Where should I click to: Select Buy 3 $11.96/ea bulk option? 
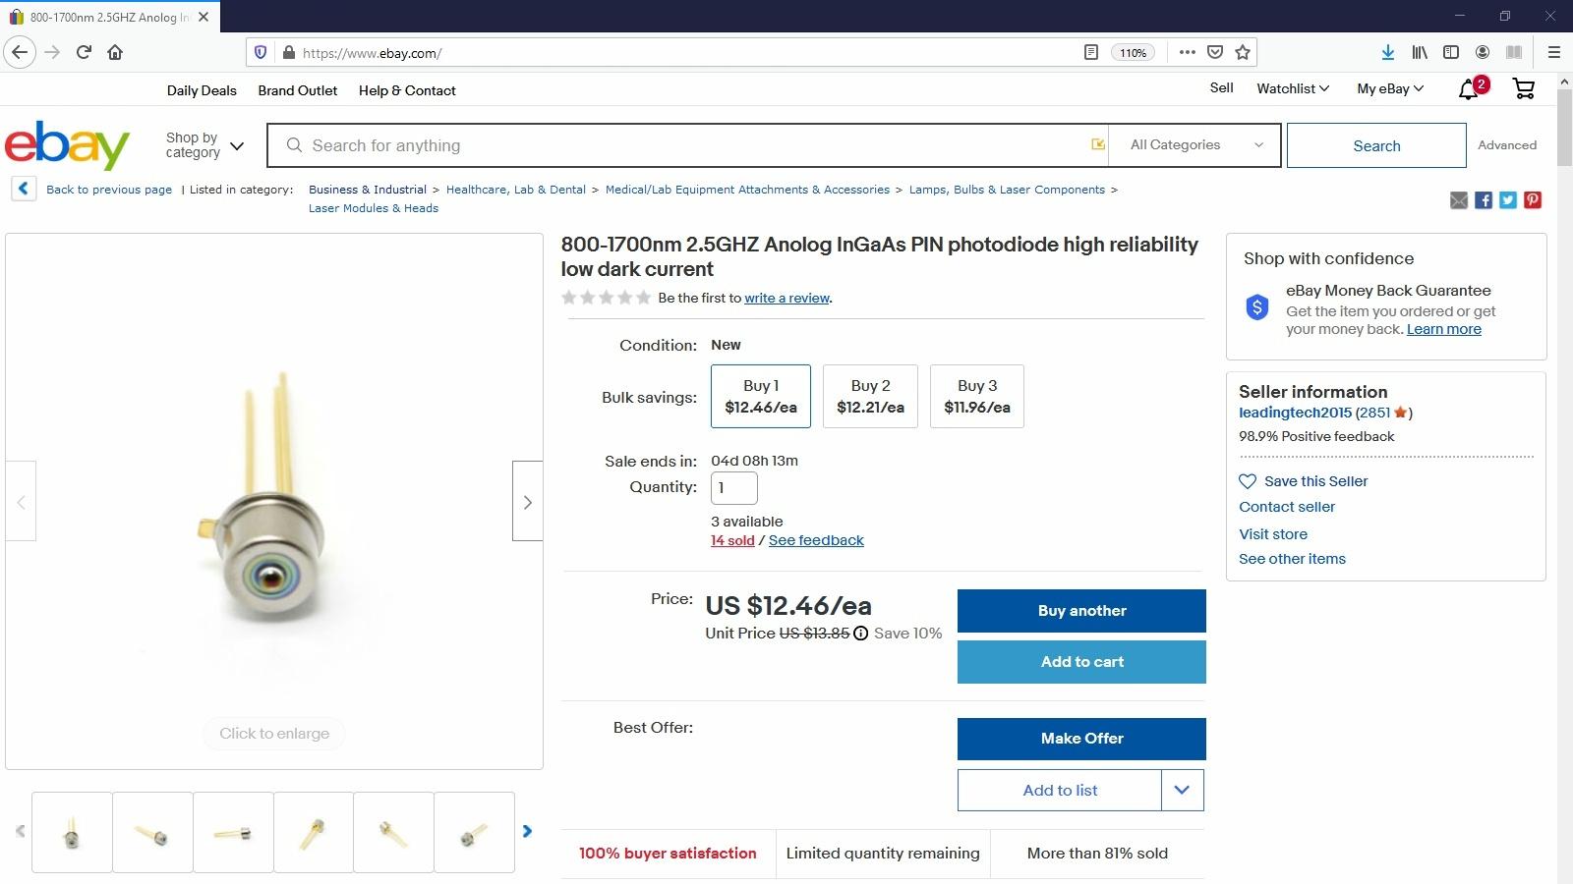(977, 396)
